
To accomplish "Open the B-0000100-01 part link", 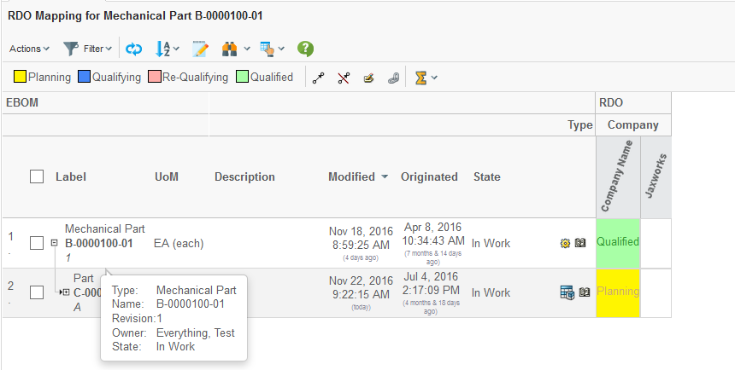I will [98, 243].
